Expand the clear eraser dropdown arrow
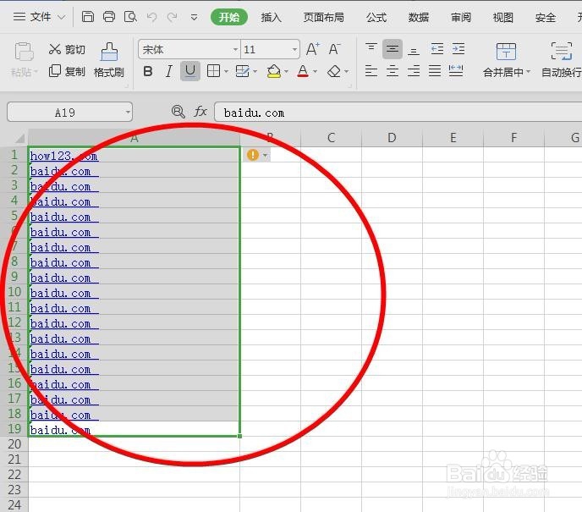This screenshot has height=512, width=582. click(x=346, y=71)
